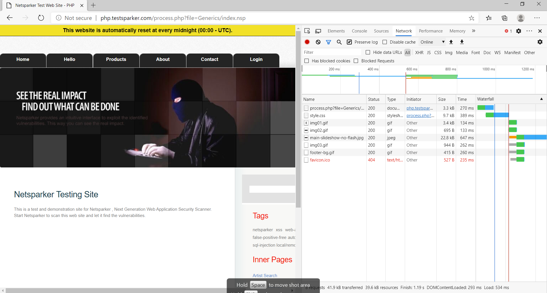This screenshot has height=293, width=547.
Task: Export HAR file download arrow
Action: [x=462, y=42]
